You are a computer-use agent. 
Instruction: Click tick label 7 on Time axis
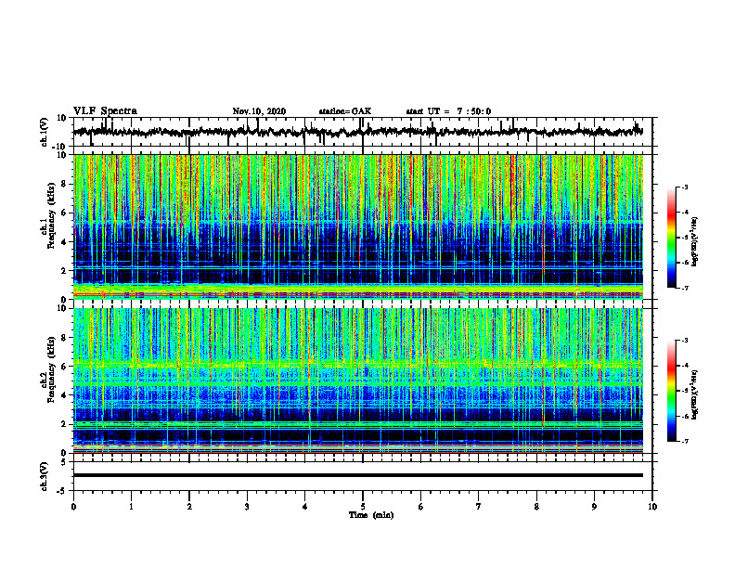pyautogui.click(x=479, y=507)
